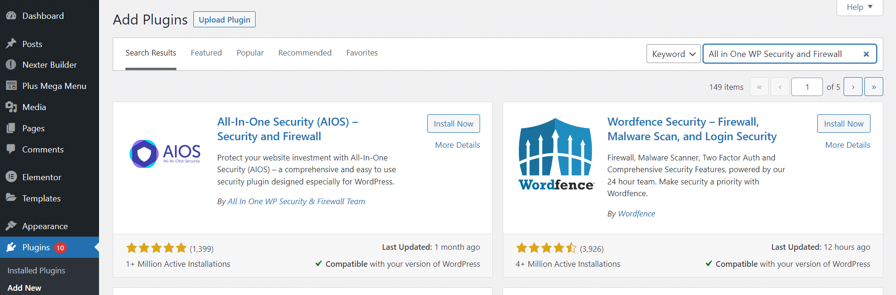Viewport: 896px width, 295px height.
Task: Click the Plus Mega Menu icon
Action: coord(11,86)
